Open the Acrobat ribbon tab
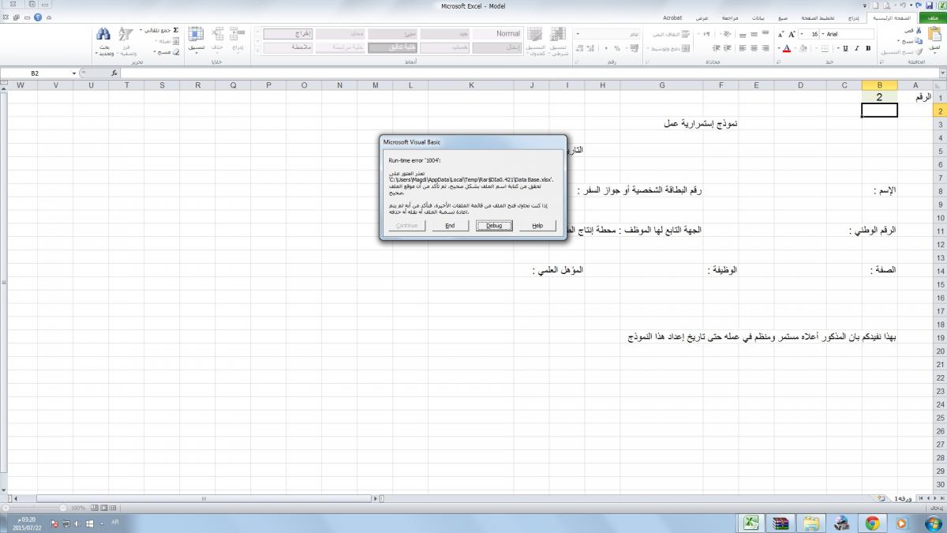 click(x=672, y=18)
